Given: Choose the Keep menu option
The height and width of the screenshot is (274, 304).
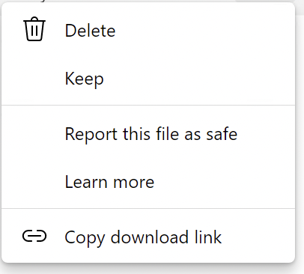Looking at the screenshot, I should (x=148, y=79).
